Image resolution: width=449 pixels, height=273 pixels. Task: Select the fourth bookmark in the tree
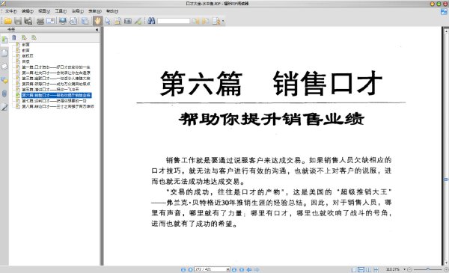25,61
